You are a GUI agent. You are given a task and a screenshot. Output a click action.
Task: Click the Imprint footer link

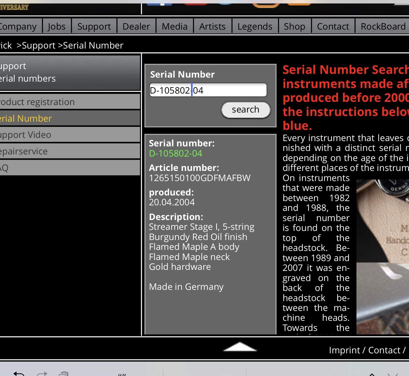point(344,350)
